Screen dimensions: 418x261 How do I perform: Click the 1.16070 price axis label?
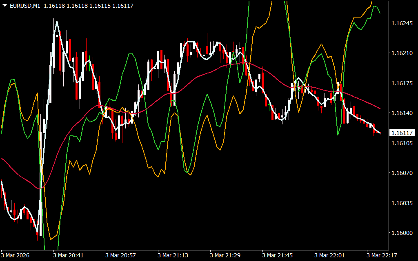pos(402,173)
